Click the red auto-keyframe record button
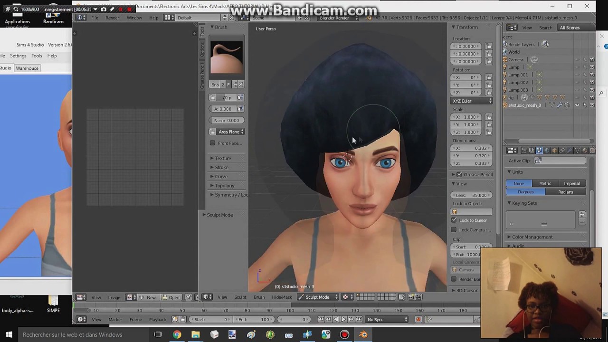This screenshot has width=608, height=342. [418, 319]
